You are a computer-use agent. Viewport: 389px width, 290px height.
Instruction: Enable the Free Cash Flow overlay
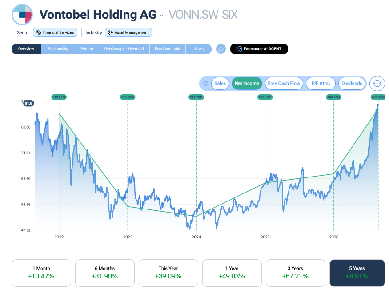(284, 84)
